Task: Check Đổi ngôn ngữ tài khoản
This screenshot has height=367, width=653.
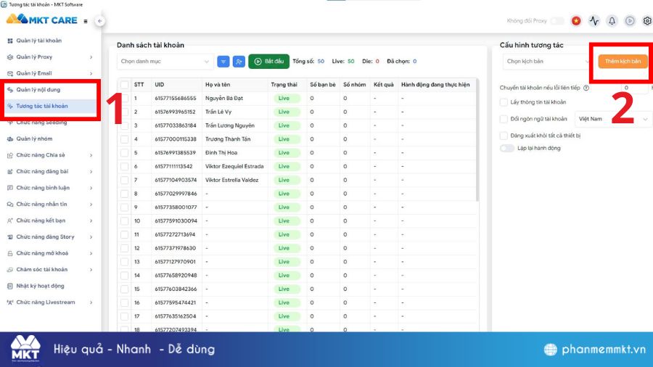Action: tap(504, 119)
